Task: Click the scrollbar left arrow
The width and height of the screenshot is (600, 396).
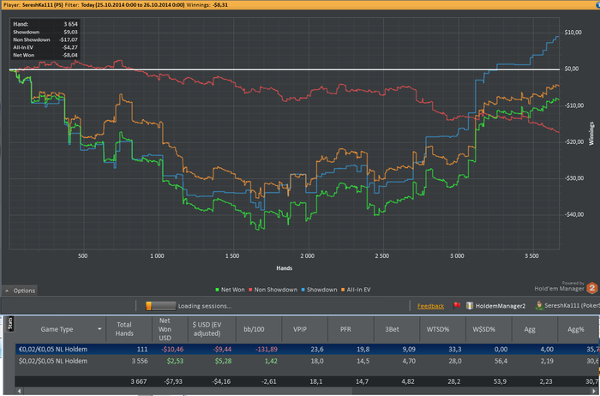Action: (x=19, y=391)
